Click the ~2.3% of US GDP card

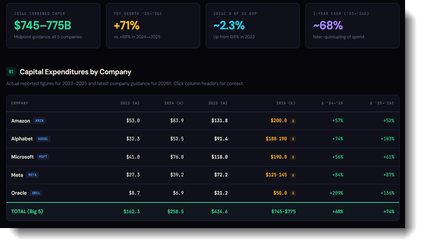coord(253,26)
